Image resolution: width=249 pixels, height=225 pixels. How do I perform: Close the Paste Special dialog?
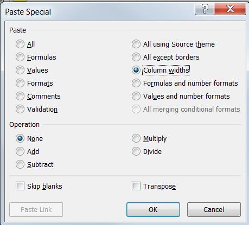230,9
